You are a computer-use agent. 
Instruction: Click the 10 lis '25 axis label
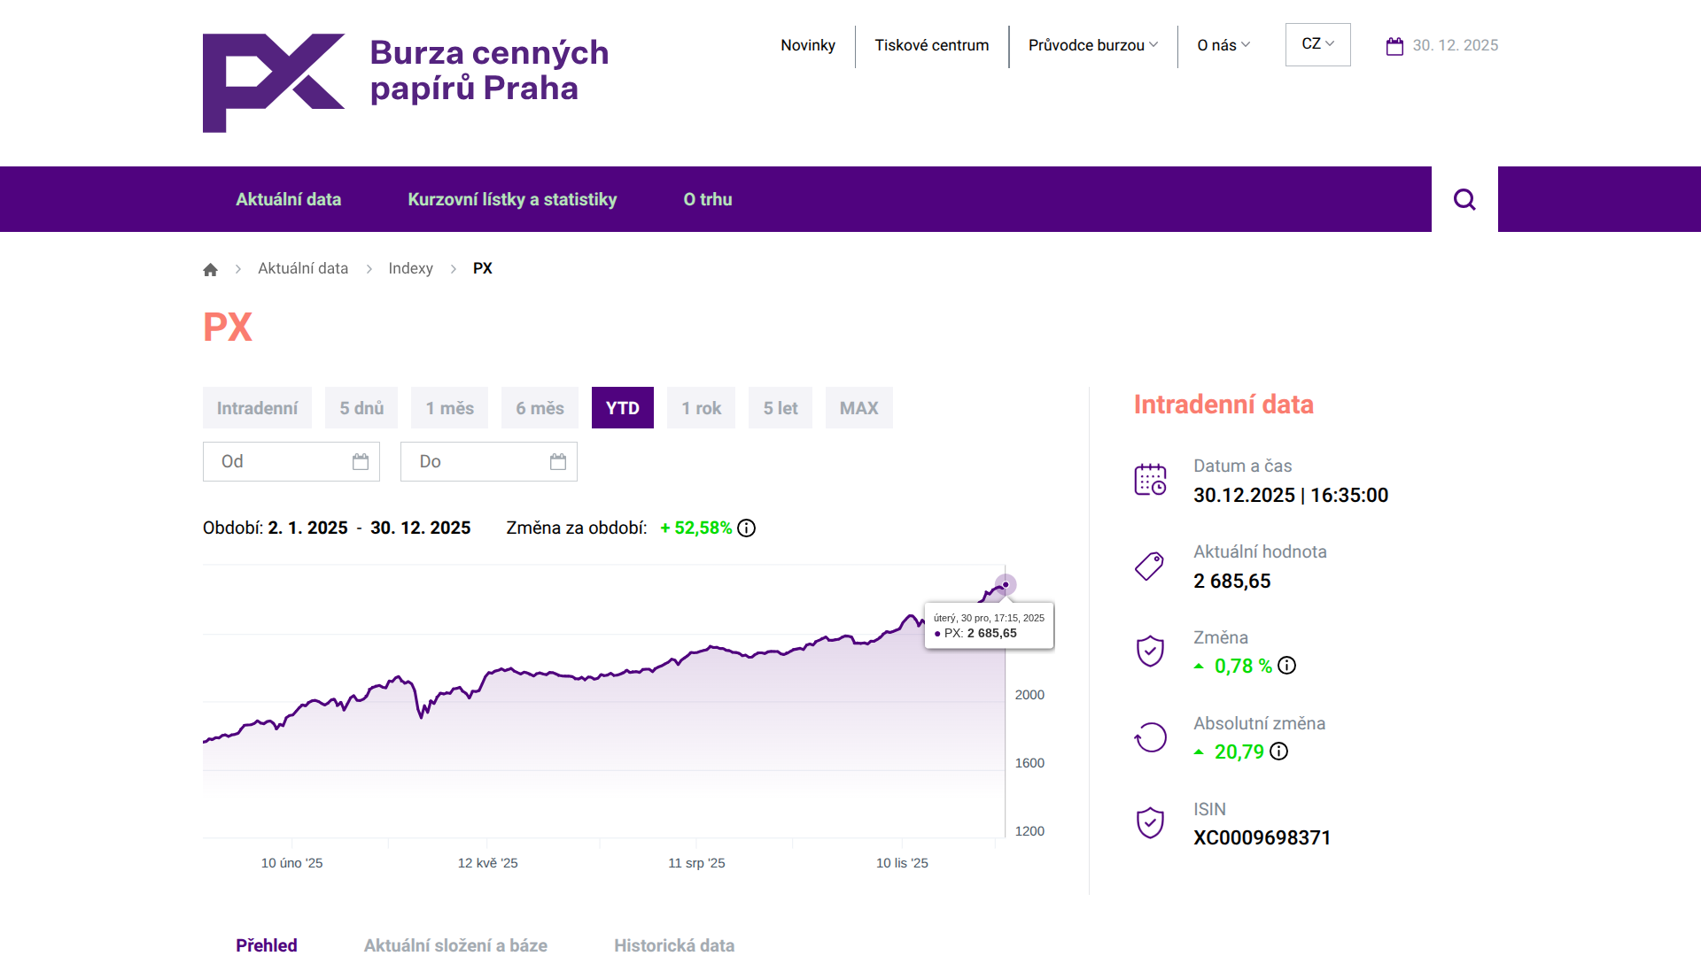pyautogui.click(x=902, y=863)
